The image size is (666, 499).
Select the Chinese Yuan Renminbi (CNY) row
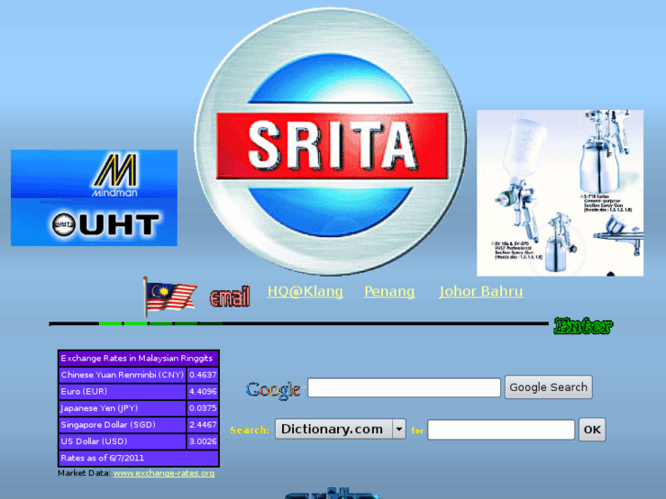138,375
